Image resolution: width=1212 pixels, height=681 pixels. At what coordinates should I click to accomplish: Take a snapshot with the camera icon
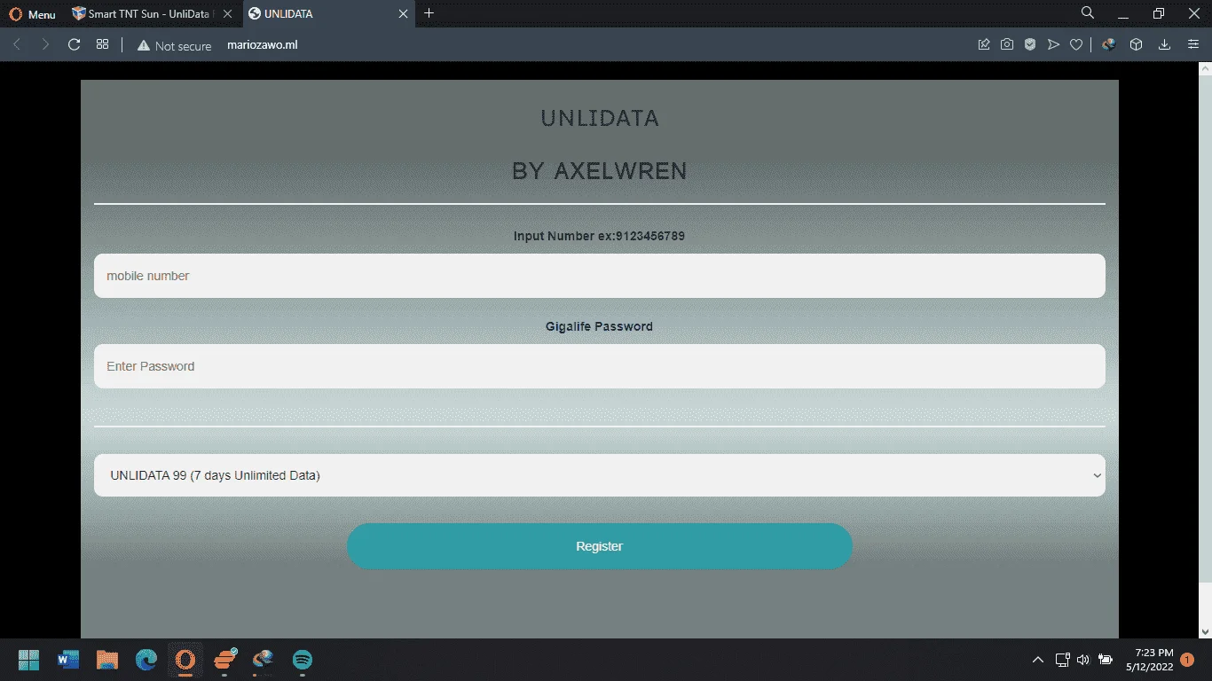(1007, 44)
